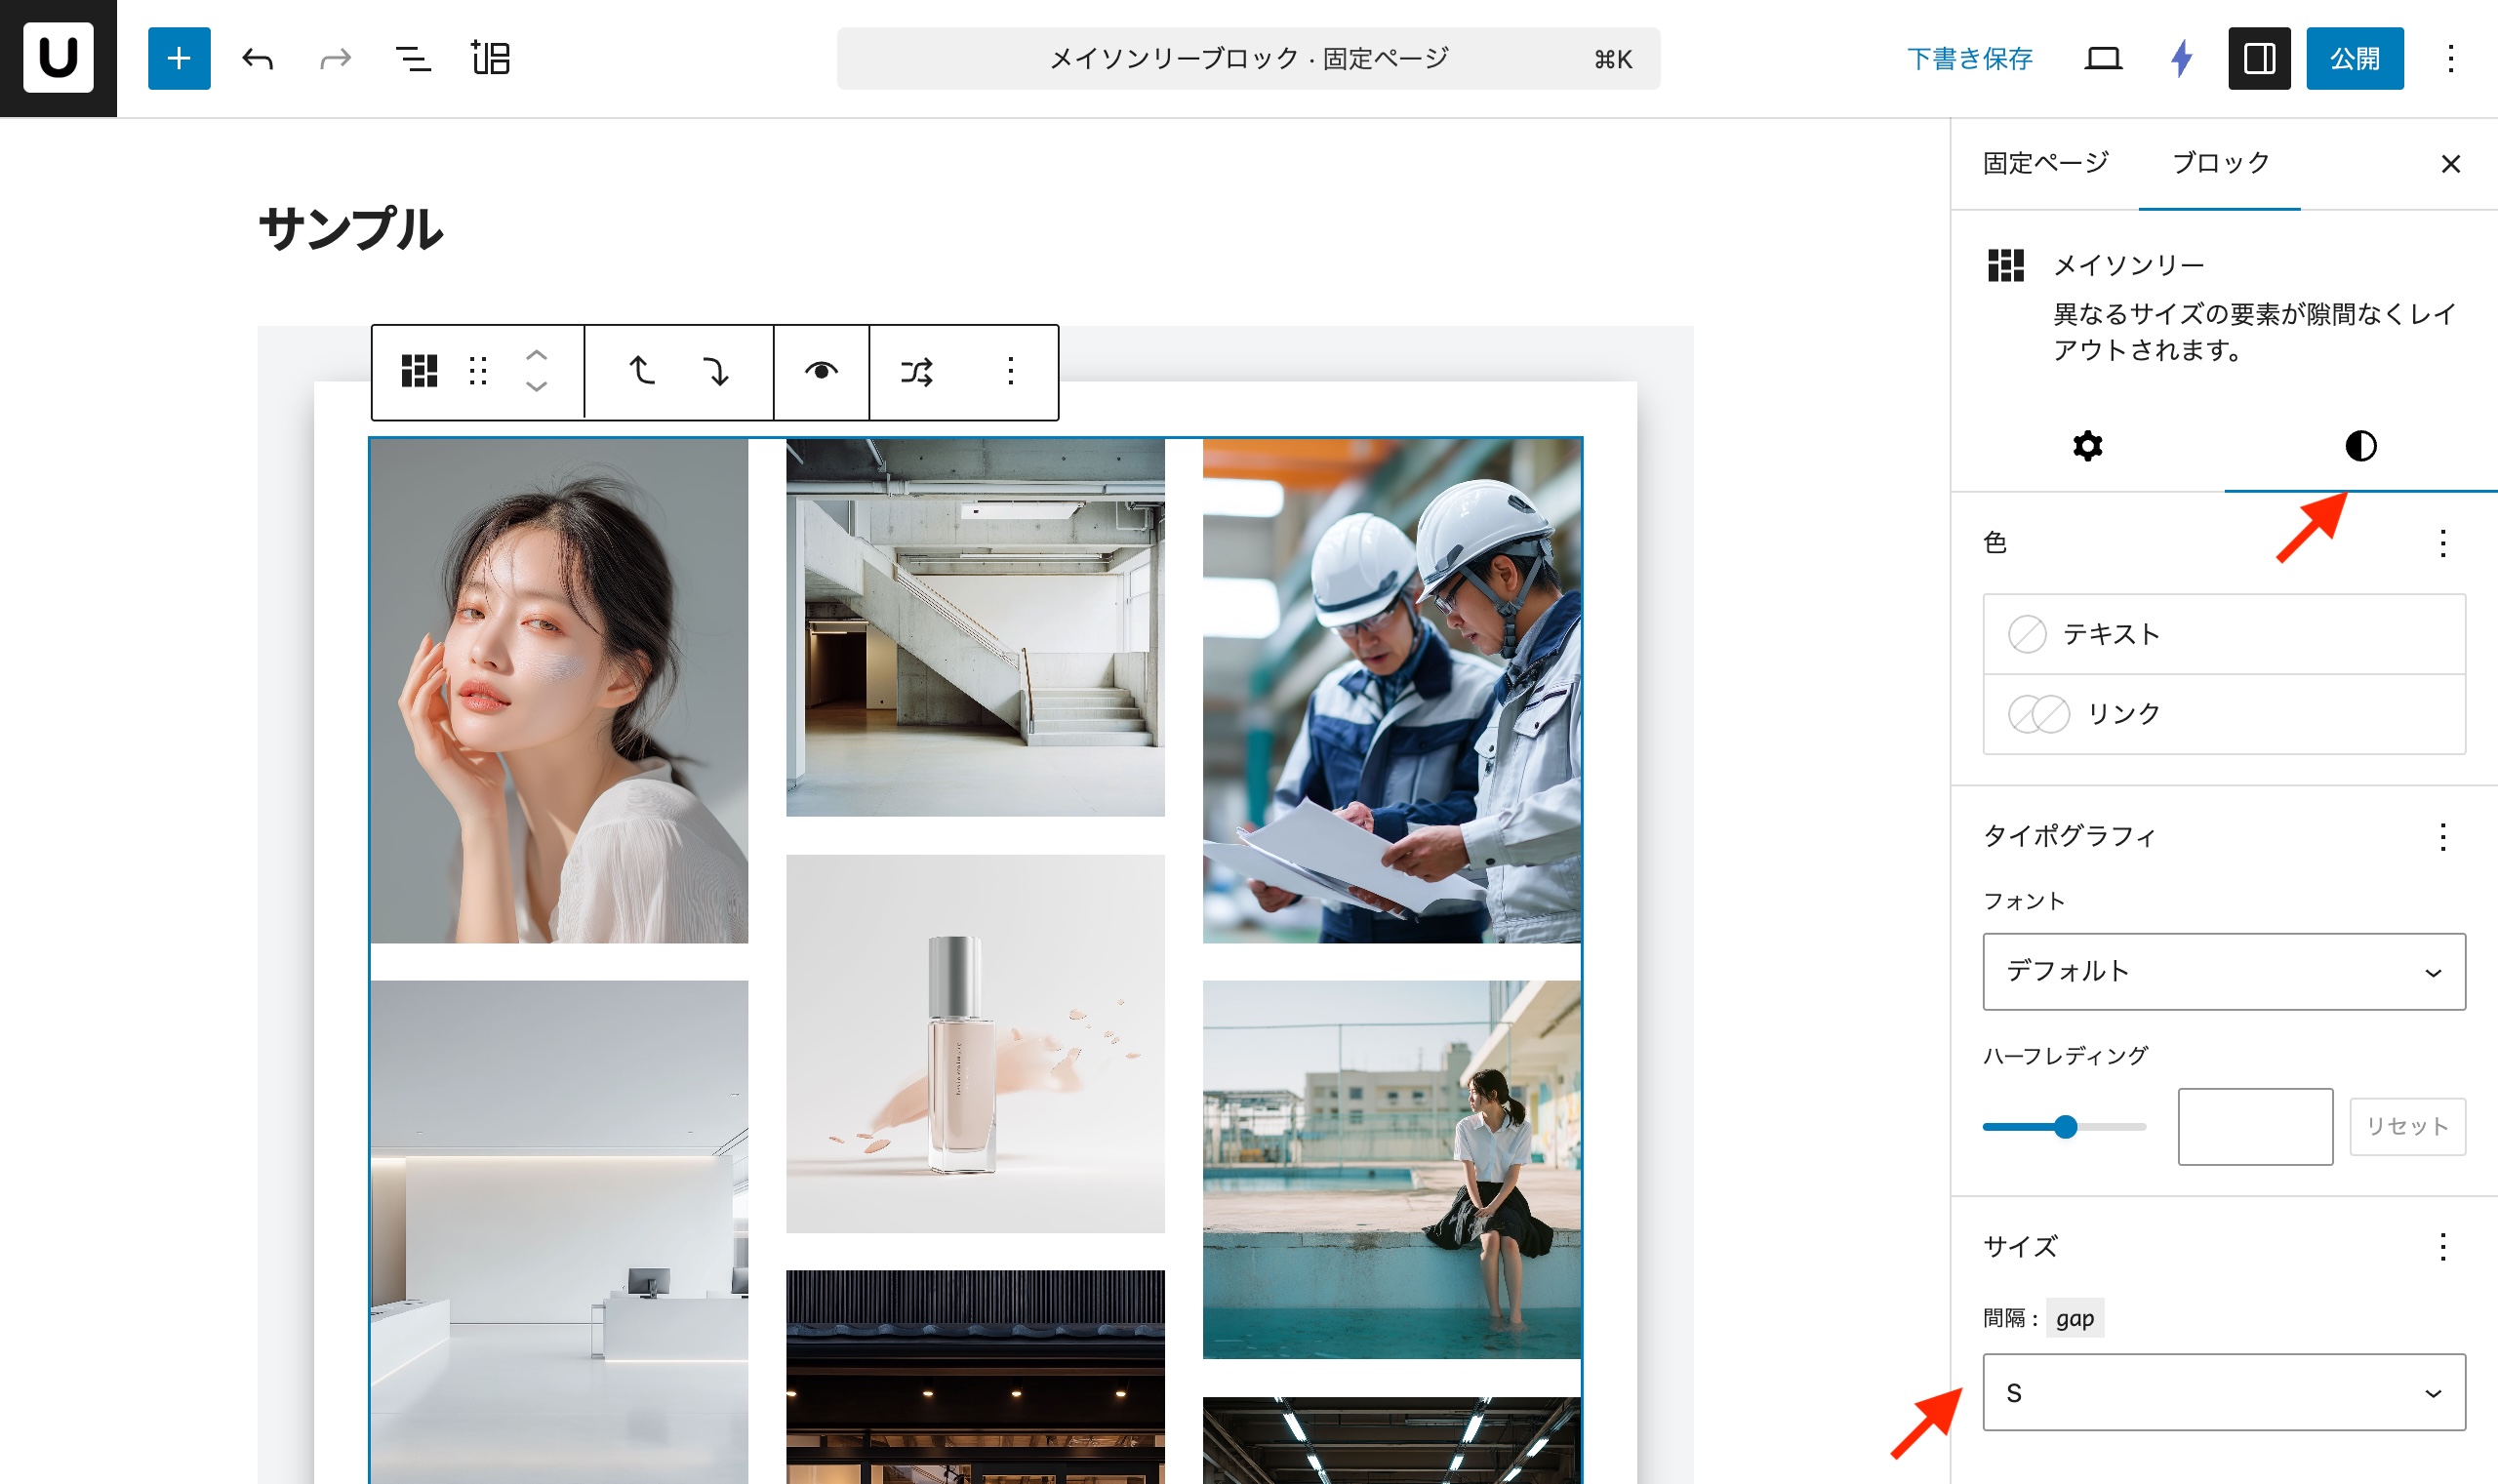
Task: Focus the ハーフレディング number field
Action: point(2255,1127)
